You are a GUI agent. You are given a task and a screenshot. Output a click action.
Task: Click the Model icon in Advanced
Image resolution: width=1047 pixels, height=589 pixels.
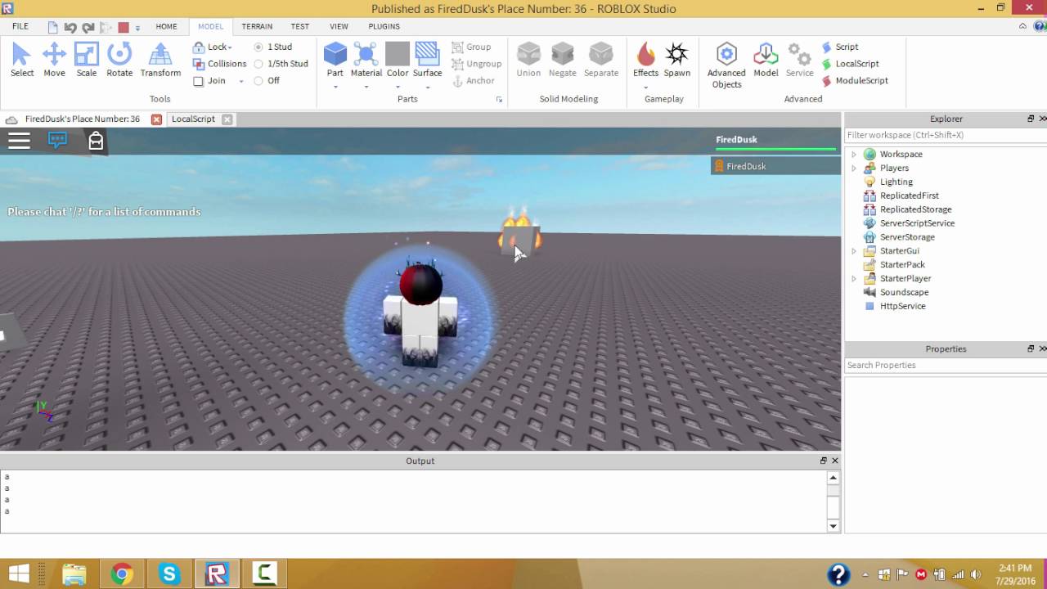[x=766, y=54]
